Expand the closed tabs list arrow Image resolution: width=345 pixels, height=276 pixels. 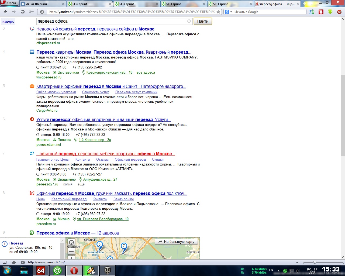coord(312,4)
